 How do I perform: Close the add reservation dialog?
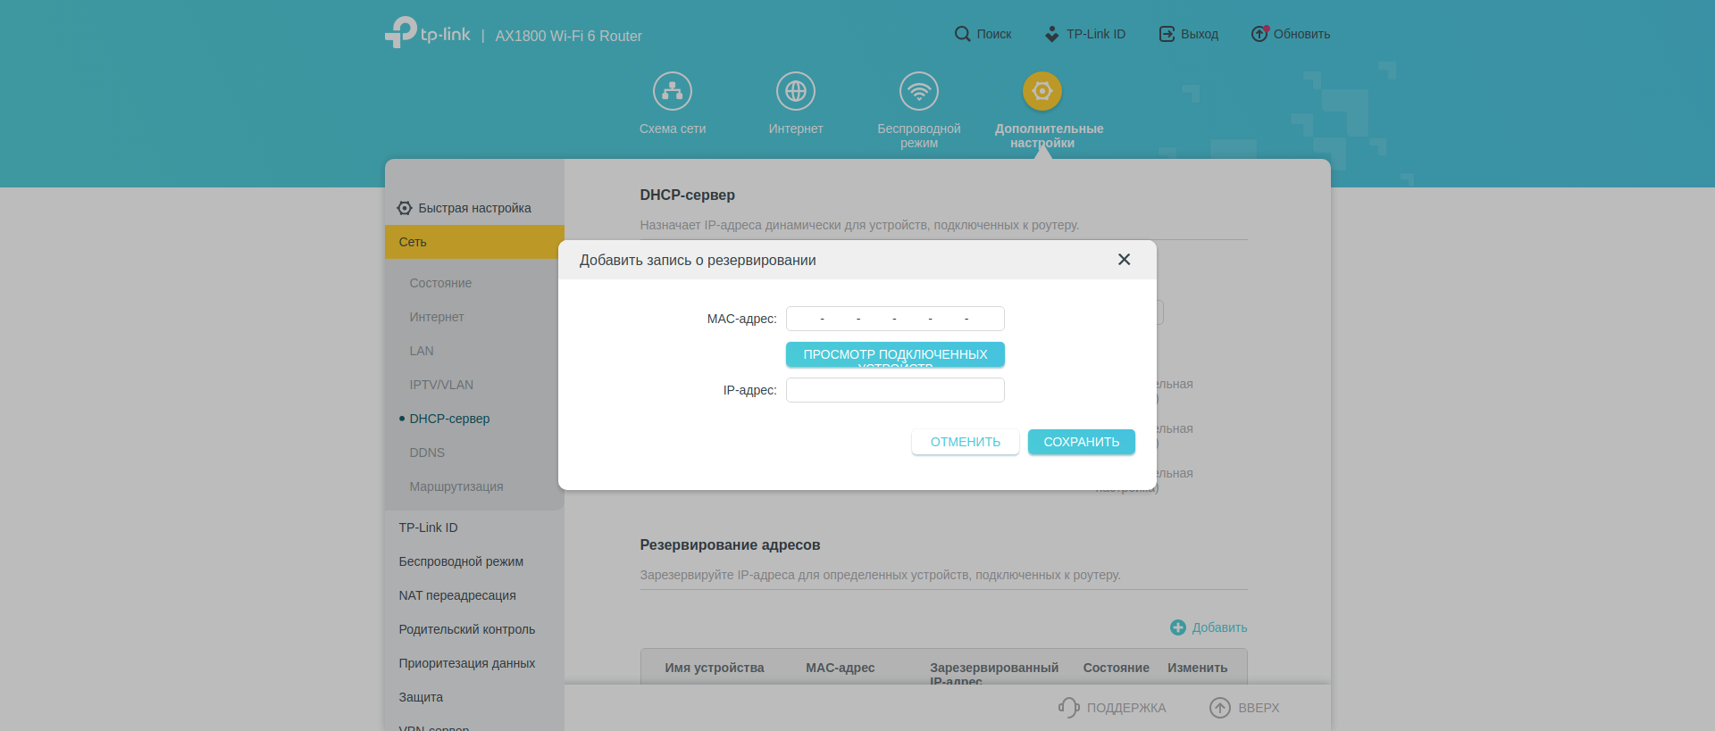click(x=1124, y=260)
